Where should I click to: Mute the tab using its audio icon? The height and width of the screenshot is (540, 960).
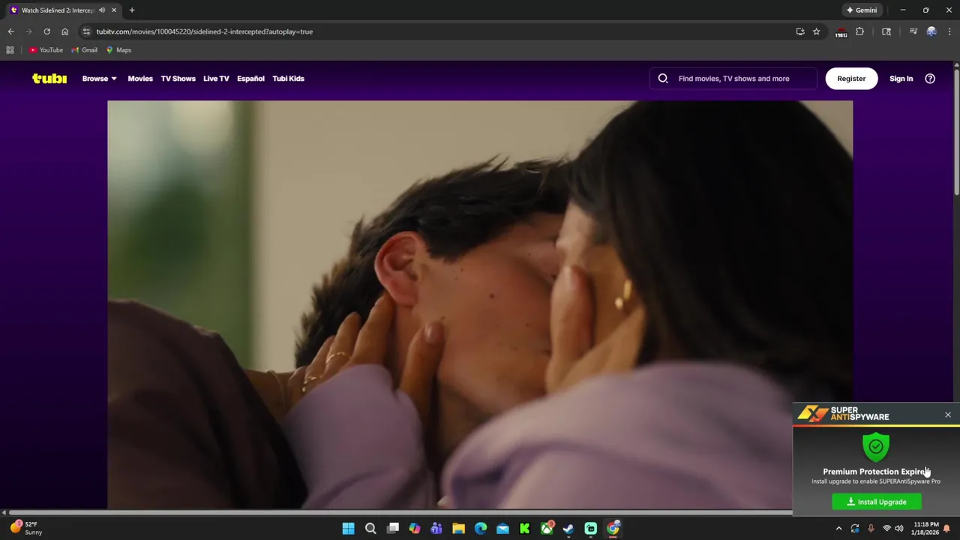(x=102, y=10)
